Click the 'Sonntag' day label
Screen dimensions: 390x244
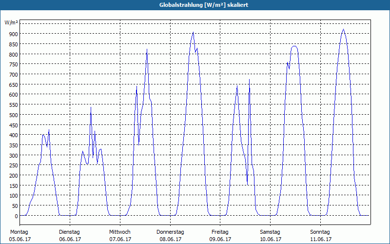(320, 232)
